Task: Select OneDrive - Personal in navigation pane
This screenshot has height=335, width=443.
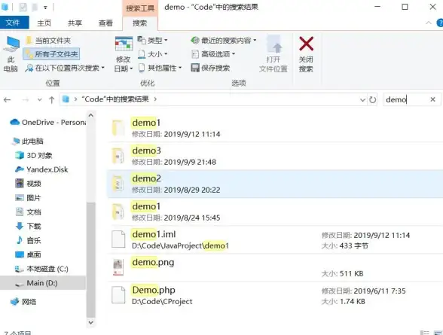Action: (48, 122)
